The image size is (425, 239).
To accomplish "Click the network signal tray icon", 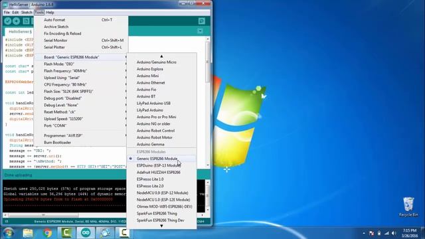I will tap(386, 233).
